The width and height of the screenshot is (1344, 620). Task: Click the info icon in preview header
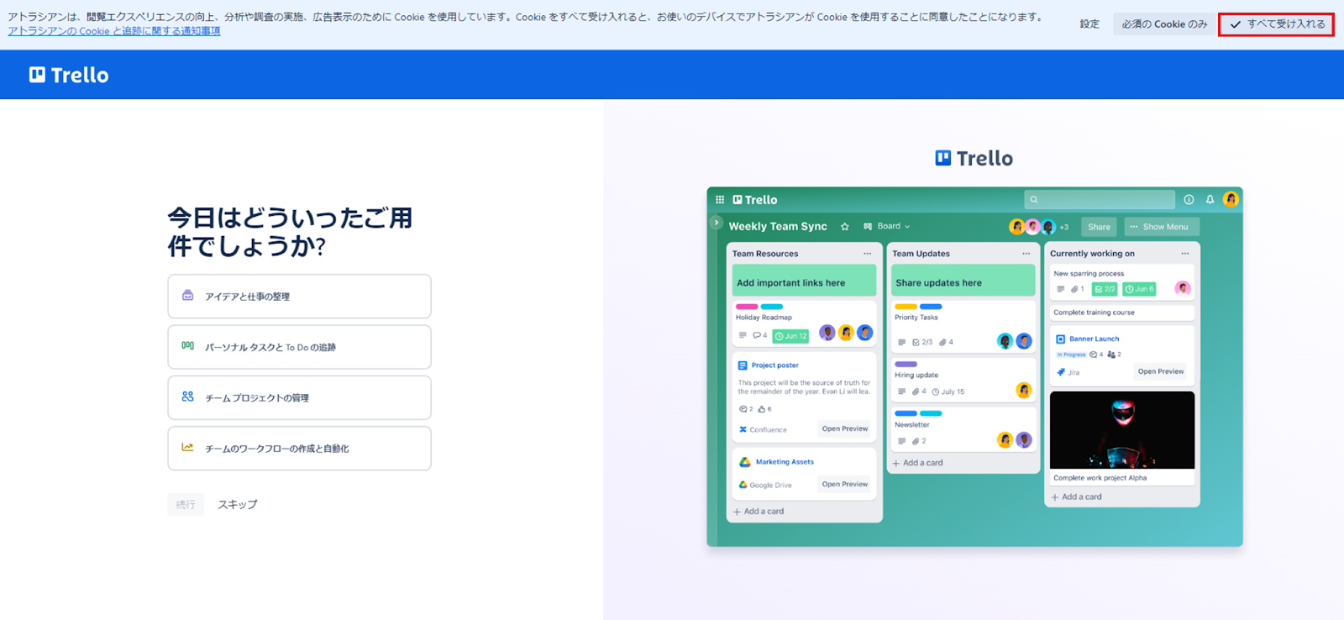pos(1189,200)
